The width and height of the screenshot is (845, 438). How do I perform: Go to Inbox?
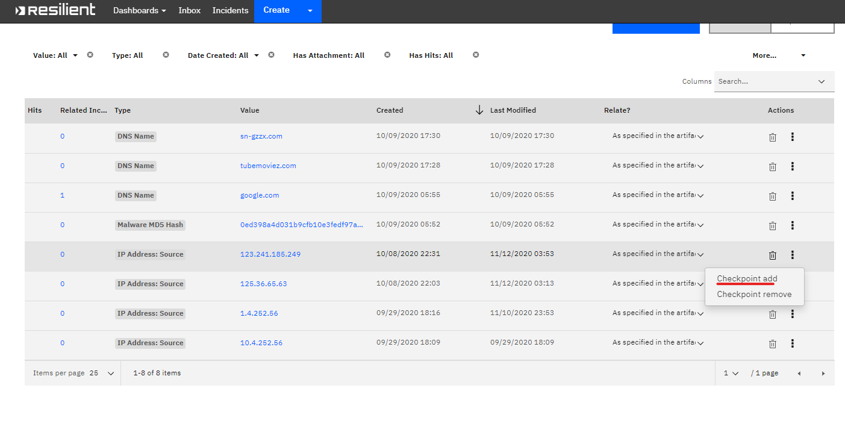click(190, 11)
